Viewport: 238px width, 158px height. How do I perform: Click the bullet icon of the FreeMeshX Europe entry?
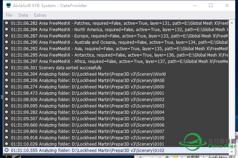[x=6, y=36]
